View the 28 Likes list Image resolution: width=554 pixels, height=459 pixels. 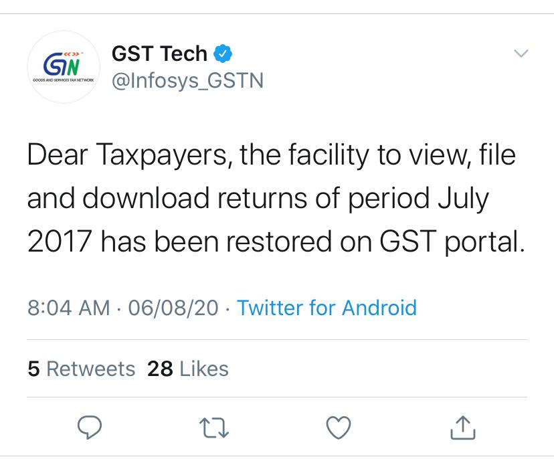click(x=187, y=369)
